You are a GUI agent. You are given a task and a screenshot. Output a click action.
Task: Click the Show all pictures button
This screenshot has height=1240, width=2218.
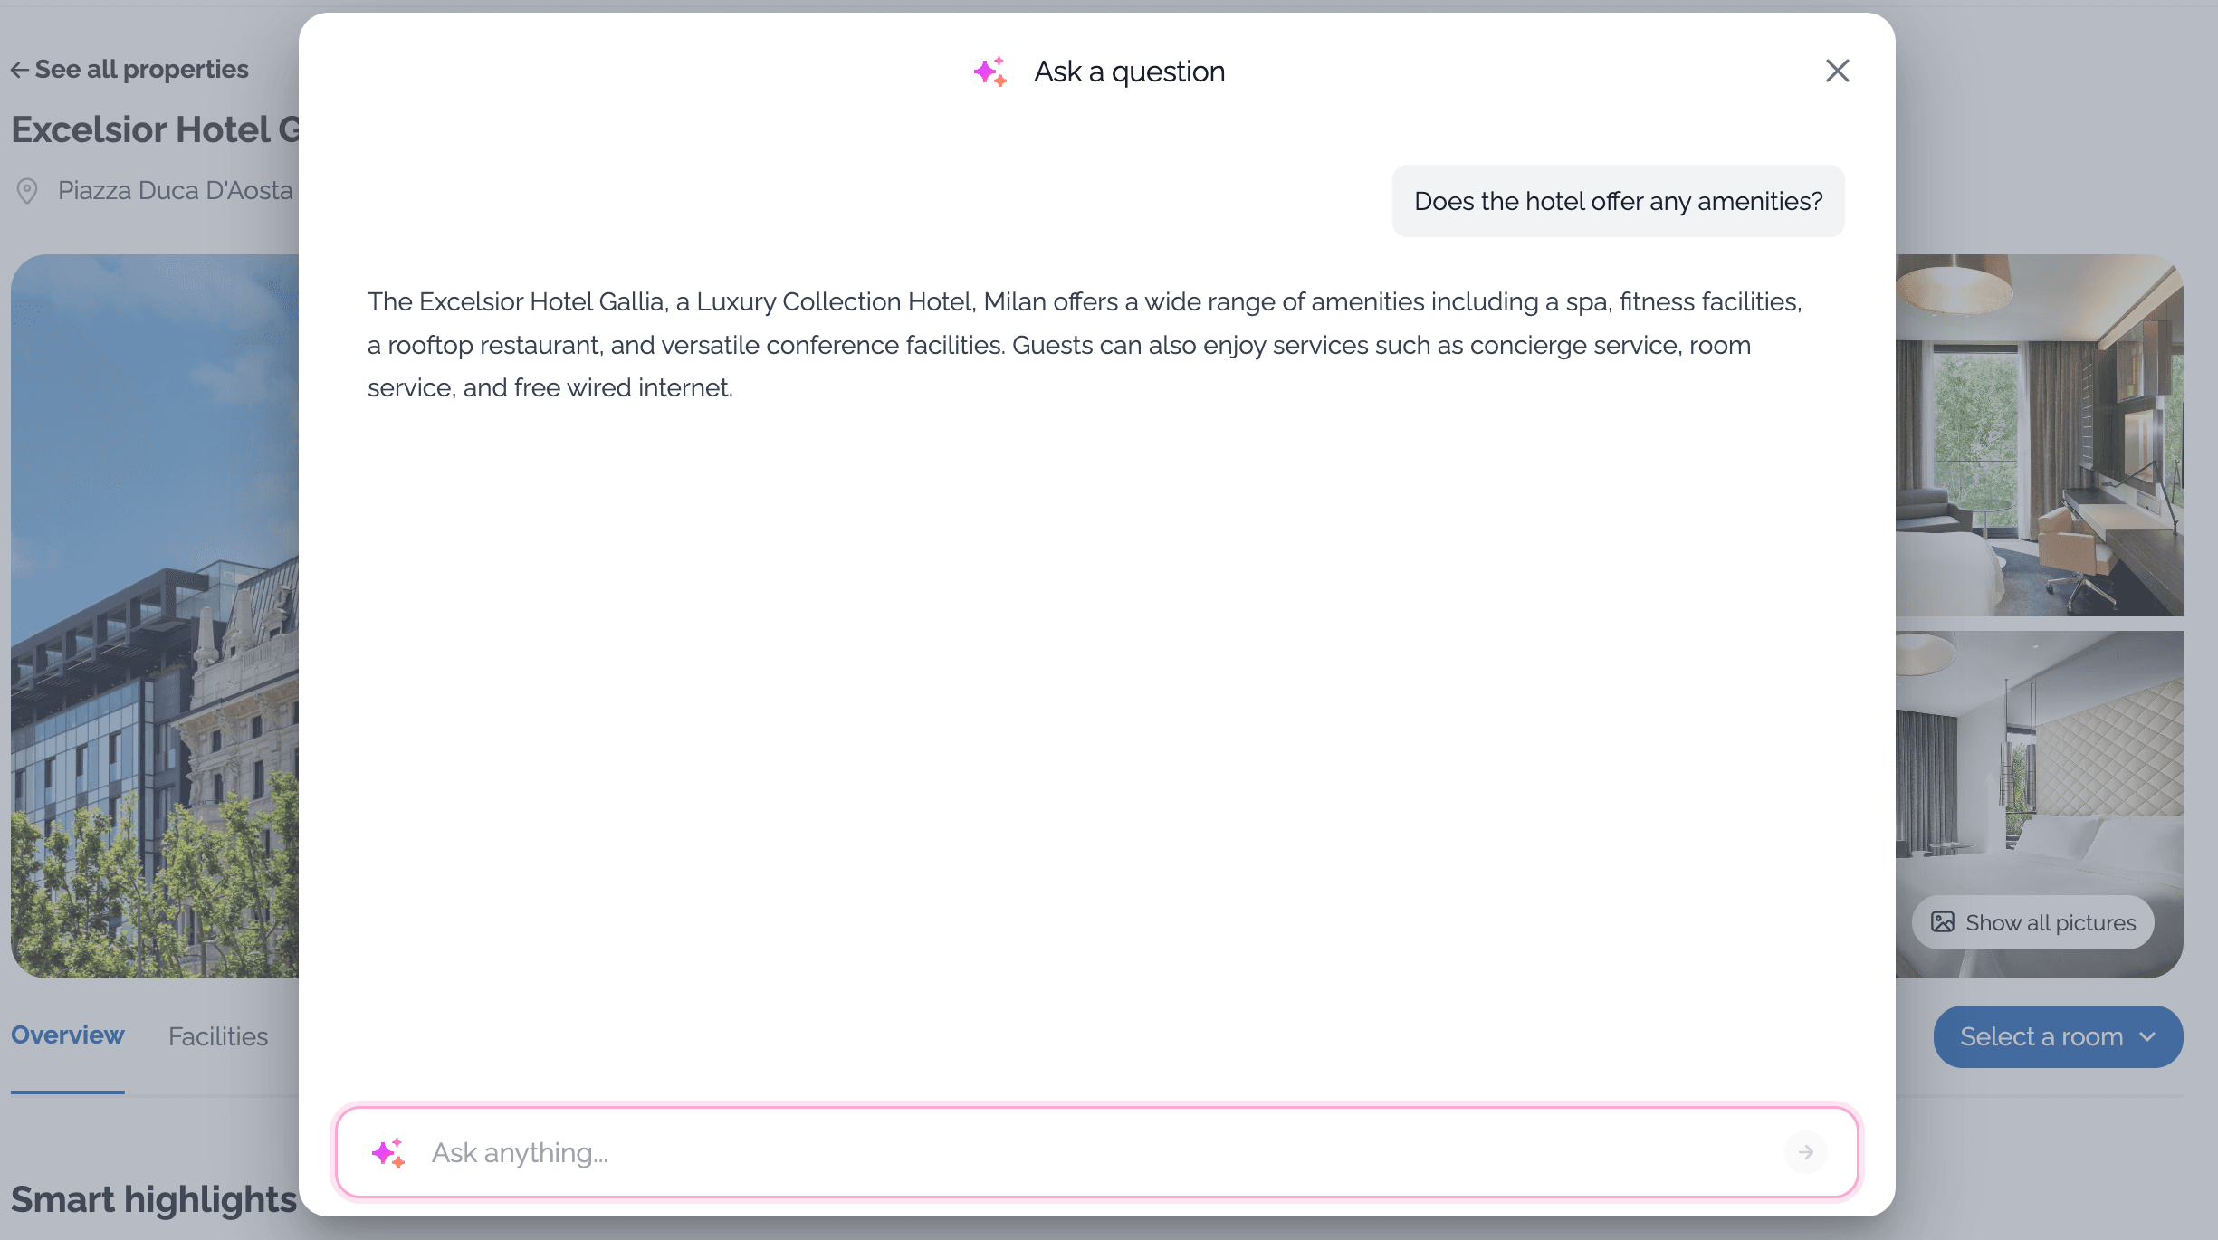point(2032,922)
